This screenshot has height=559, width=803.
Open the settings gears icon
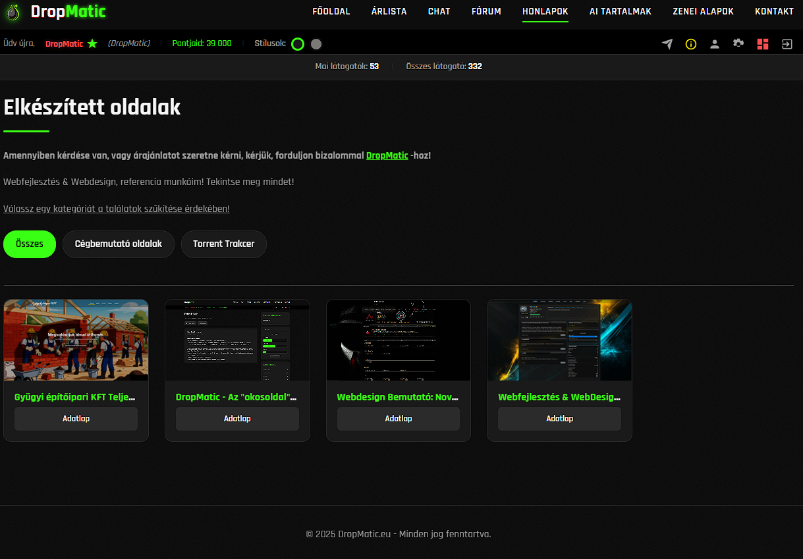pyautogui.click(x=738, y=43)
